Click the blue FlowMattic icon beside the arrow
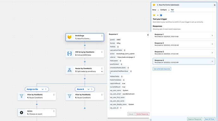Image resolution: width=218 pixels, height=121 pixels. pos(161,15)
